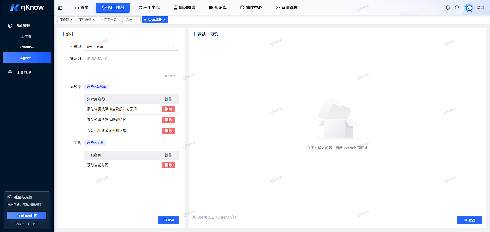
Task: Collapse the Bot 管理 sidebar group
Action: click(x=44, y=26)
